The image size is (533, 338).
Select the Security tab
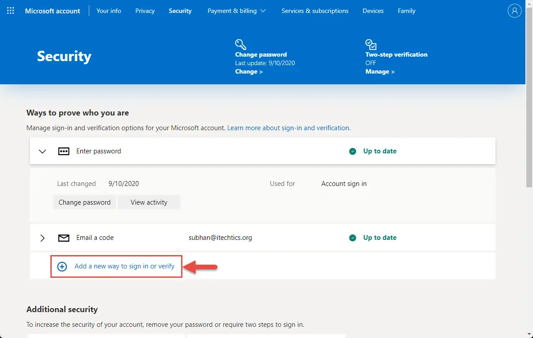[180, 11]
